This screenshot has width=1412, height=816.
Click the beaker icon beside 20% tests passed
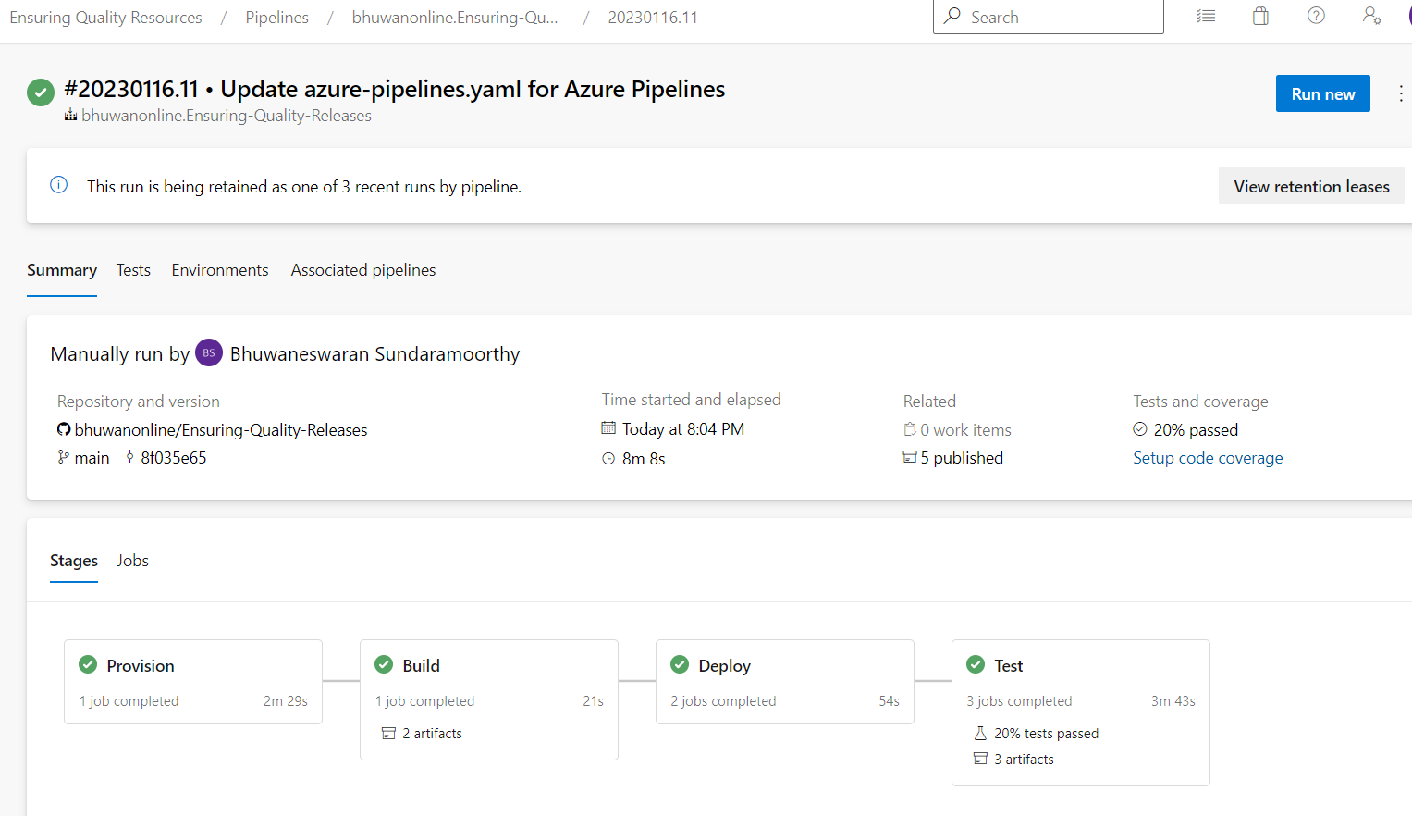[983, 733]
